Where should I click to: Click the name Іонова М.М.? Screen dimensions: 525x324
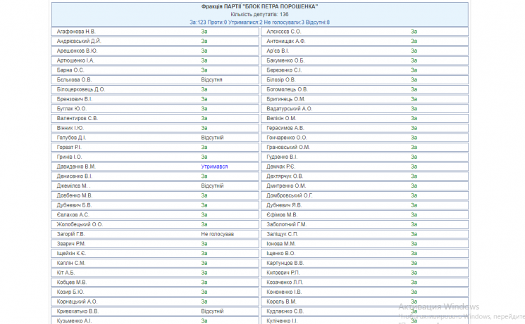(x=280, y=244)
